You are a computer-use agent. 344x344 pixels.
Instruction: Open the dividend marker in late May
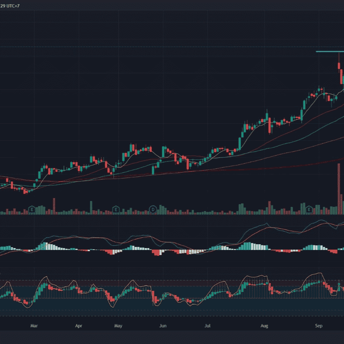click(x=153, y=210)
